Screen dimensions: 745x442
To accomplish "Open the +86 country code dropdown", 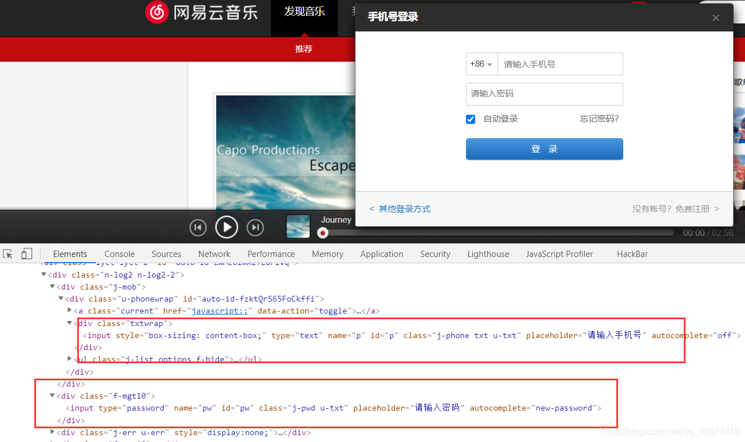I will coord(481,64).
